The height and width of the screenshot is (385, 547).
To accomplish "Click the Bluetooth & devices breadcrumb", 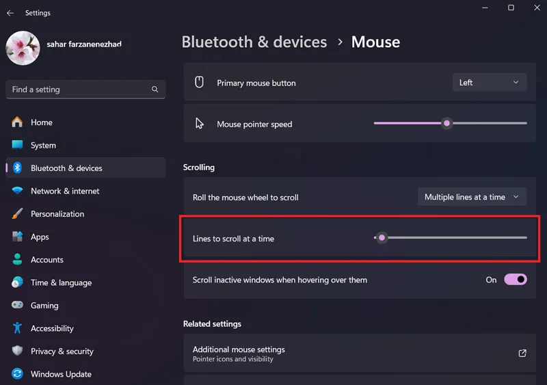I will [x=254, y=42].
